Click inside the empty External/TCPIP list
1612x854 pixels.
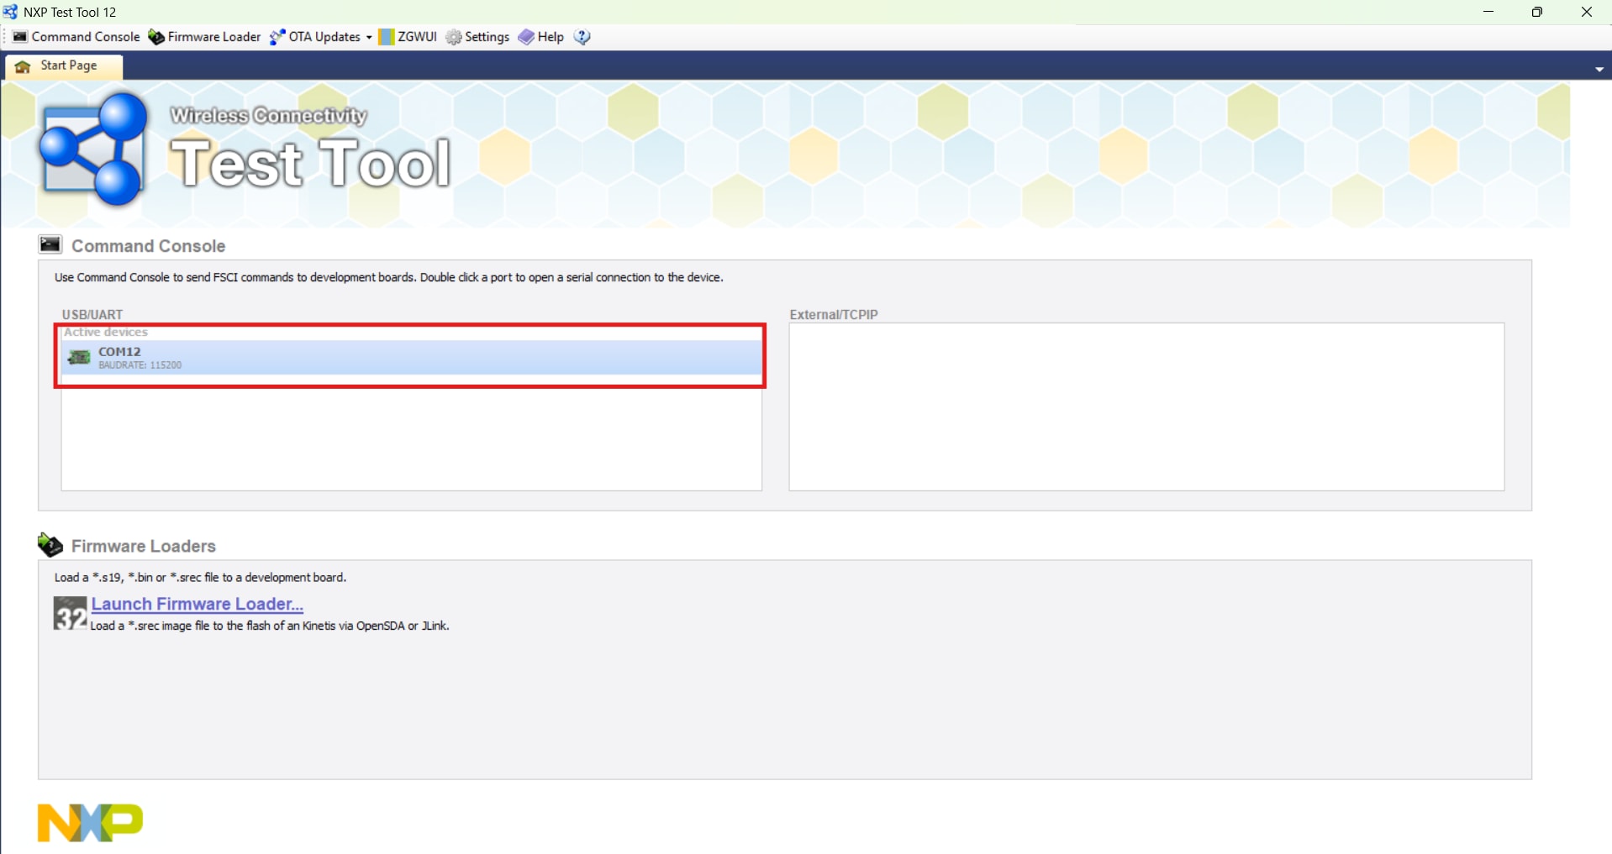coord(1146,406)
